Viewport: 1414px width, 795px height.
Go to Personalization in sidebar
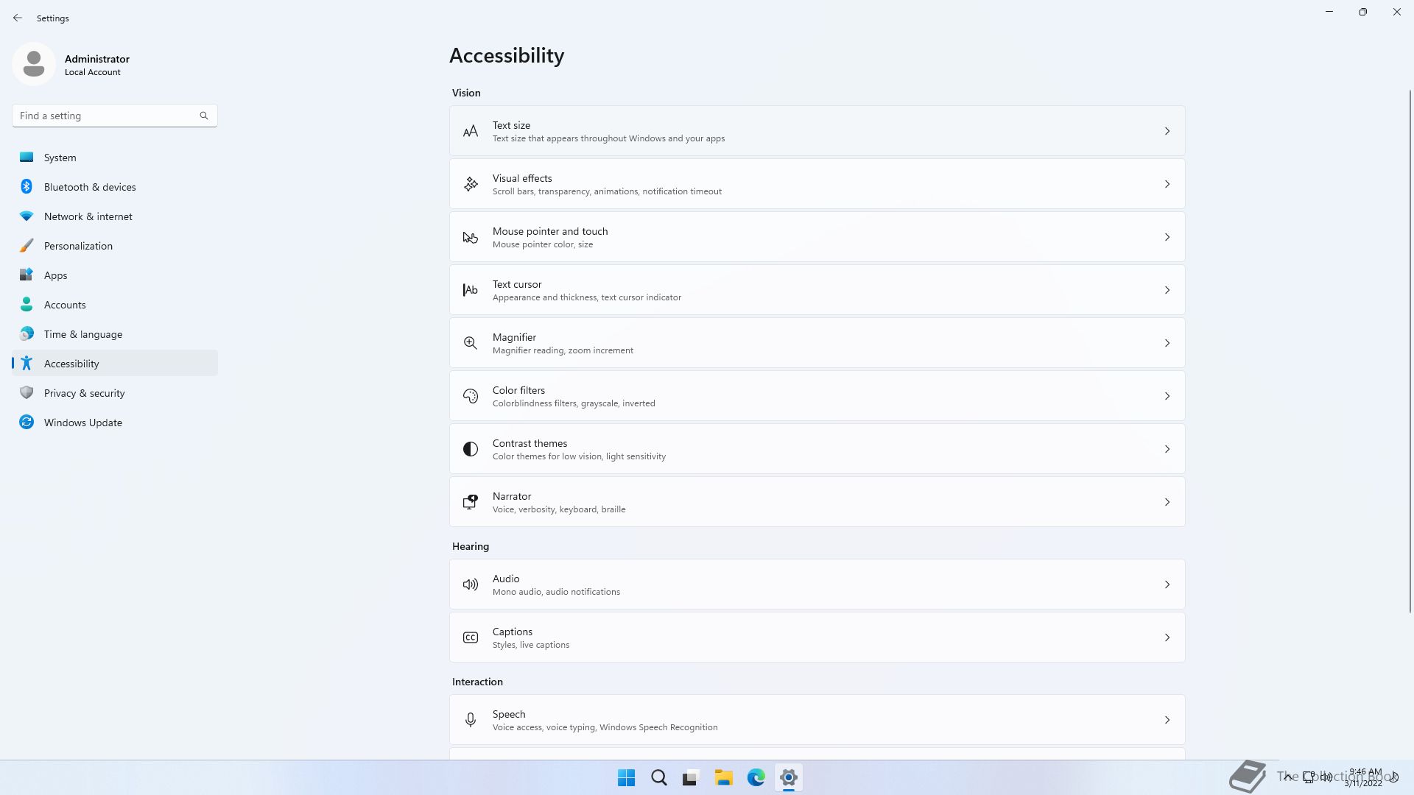[x=78, y=246]
